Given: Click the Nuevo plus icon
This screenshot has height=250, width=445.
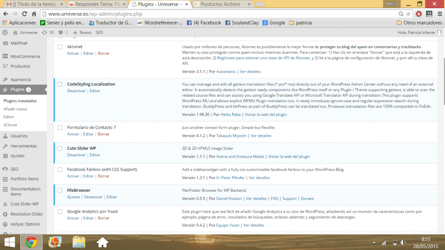Looking at the screenshot, I should [x=75, y=33].
